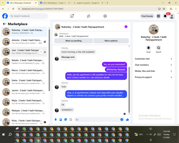Open the sticker picker icon

click(66, 119)
